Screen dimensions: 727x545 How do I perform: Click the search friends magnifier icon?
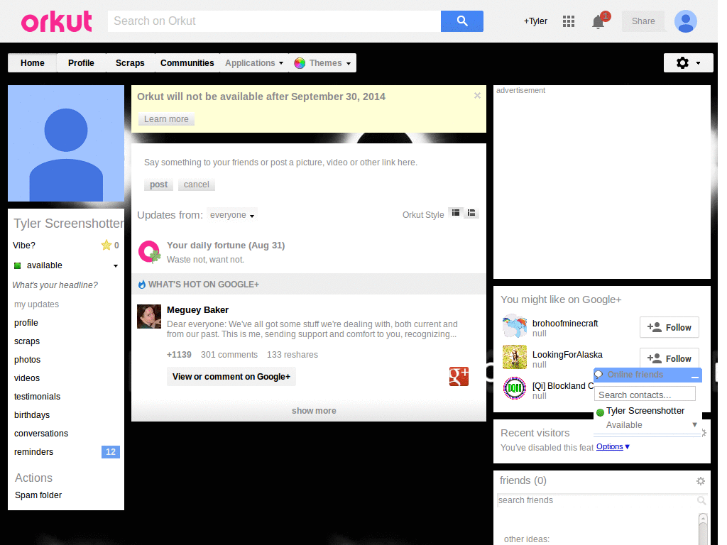coord(701,500)
